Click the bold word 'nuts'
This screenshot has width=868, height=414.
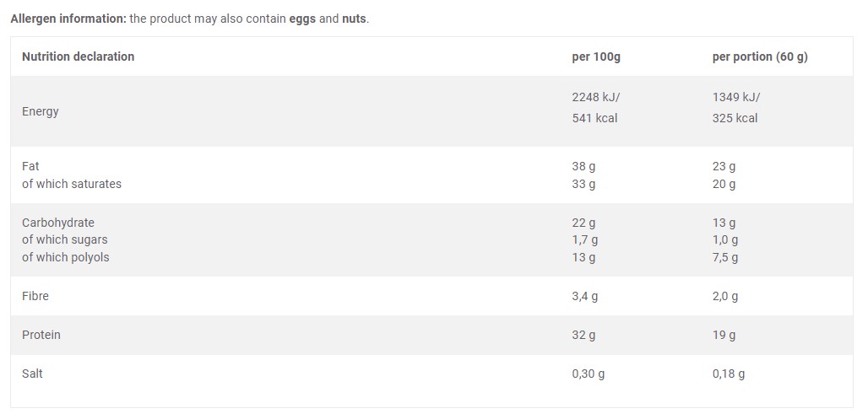point(354,19)
